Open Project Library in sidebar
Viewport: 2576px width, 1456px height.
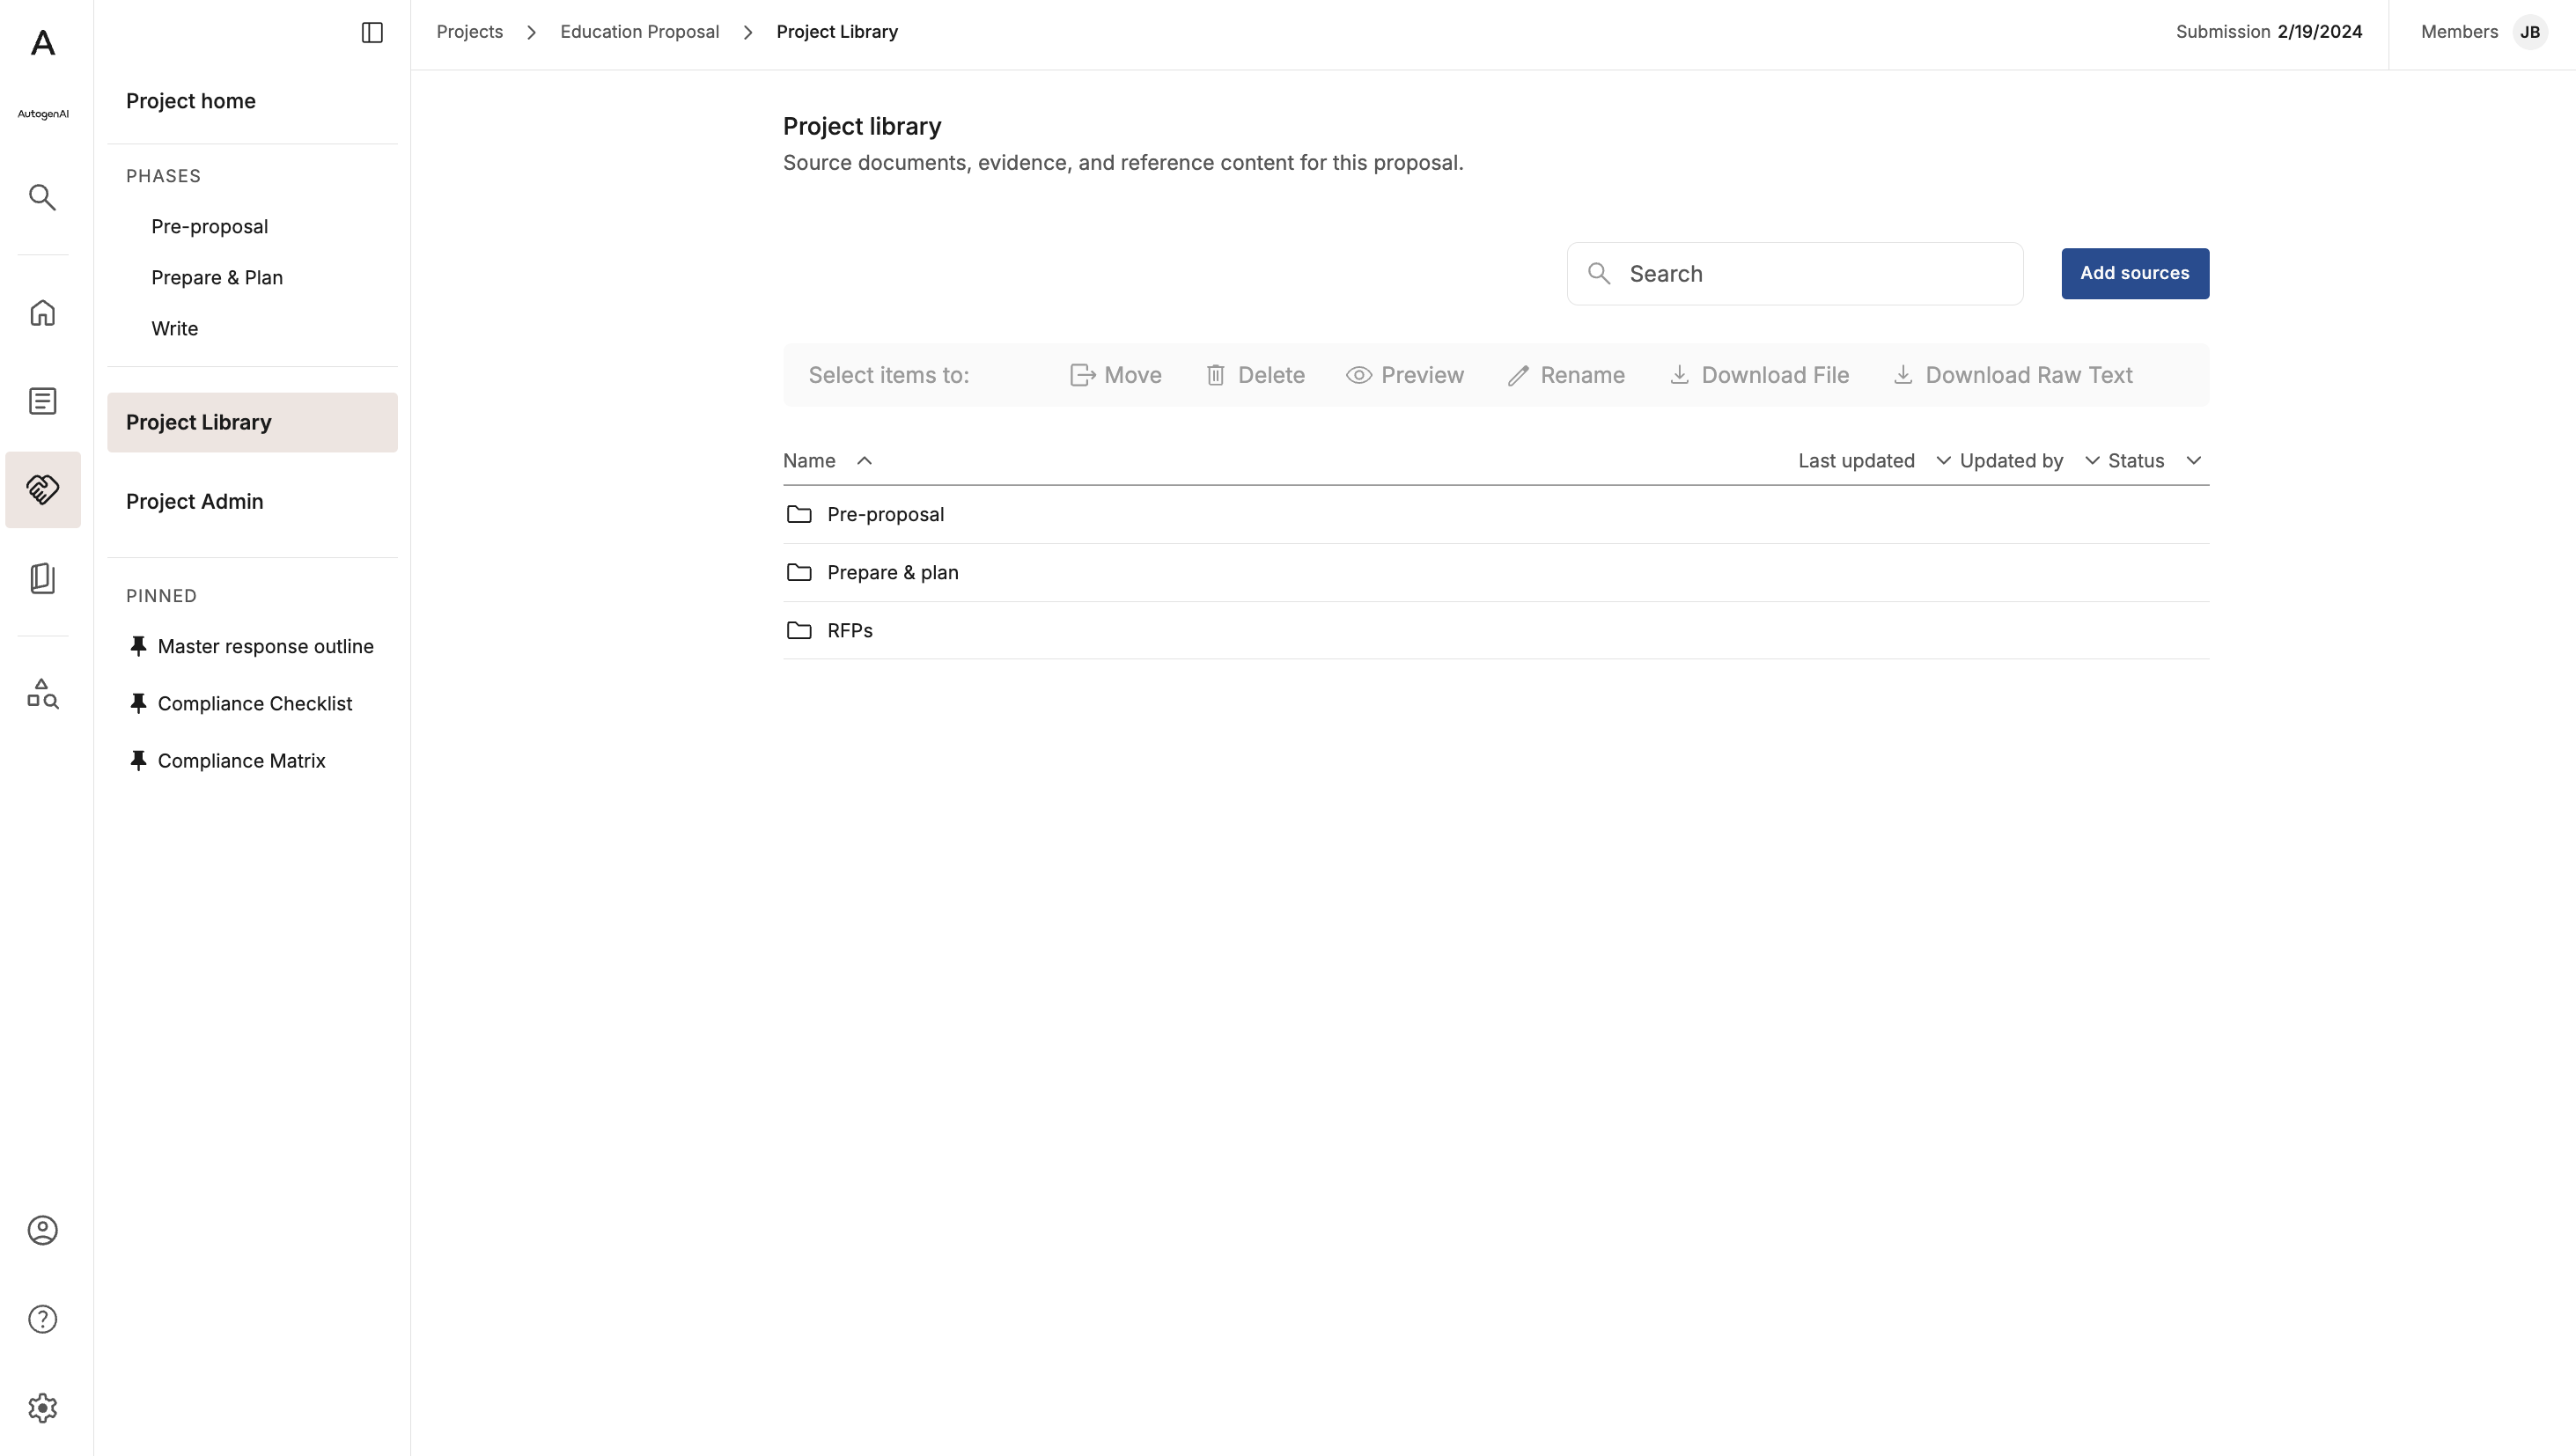(252, 422)
